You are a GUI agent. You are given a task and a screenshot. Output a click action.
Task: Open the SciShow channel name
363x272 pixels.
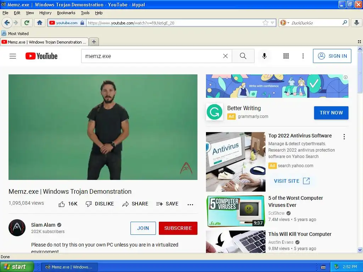277,213
